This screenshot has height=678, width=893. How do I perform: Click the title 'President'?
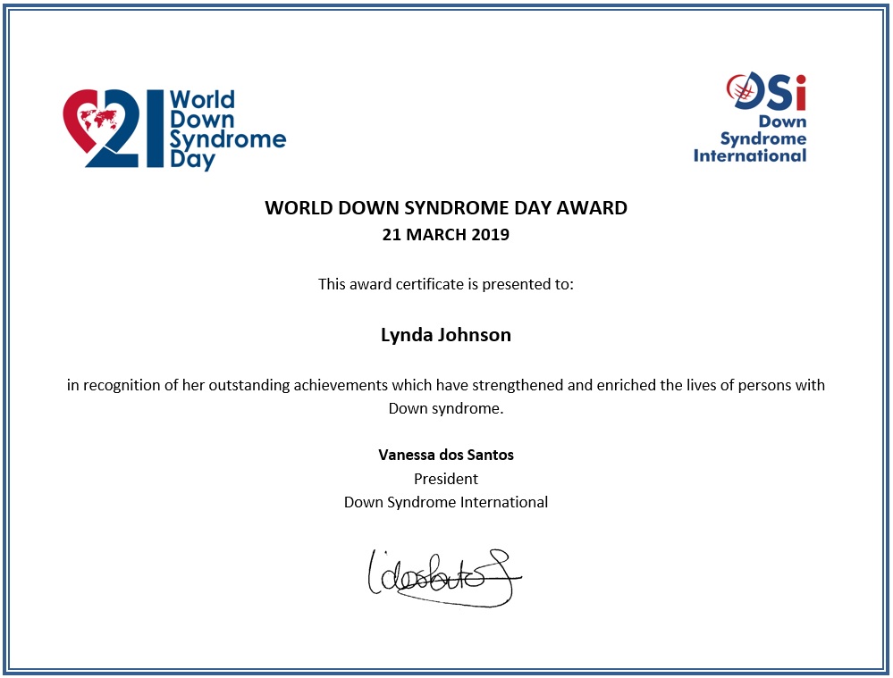(x=446, y=479)
